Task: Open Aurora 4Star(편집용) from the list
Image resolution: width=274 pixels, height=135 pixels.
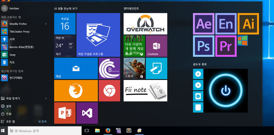Action: point(25,47)
